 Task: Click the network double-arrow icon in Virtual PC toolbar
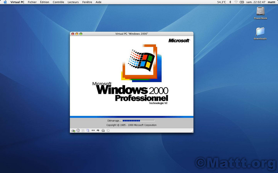pyautogui.click(x=93, y=130)
